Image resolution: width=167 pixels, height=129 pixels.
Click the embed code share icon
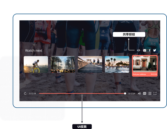point(138,50)
